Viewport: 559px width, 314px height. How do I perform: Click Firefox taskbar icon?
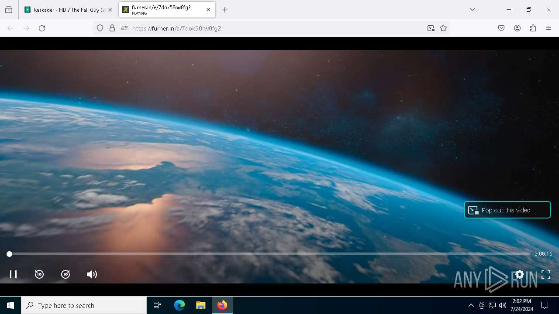222,305
